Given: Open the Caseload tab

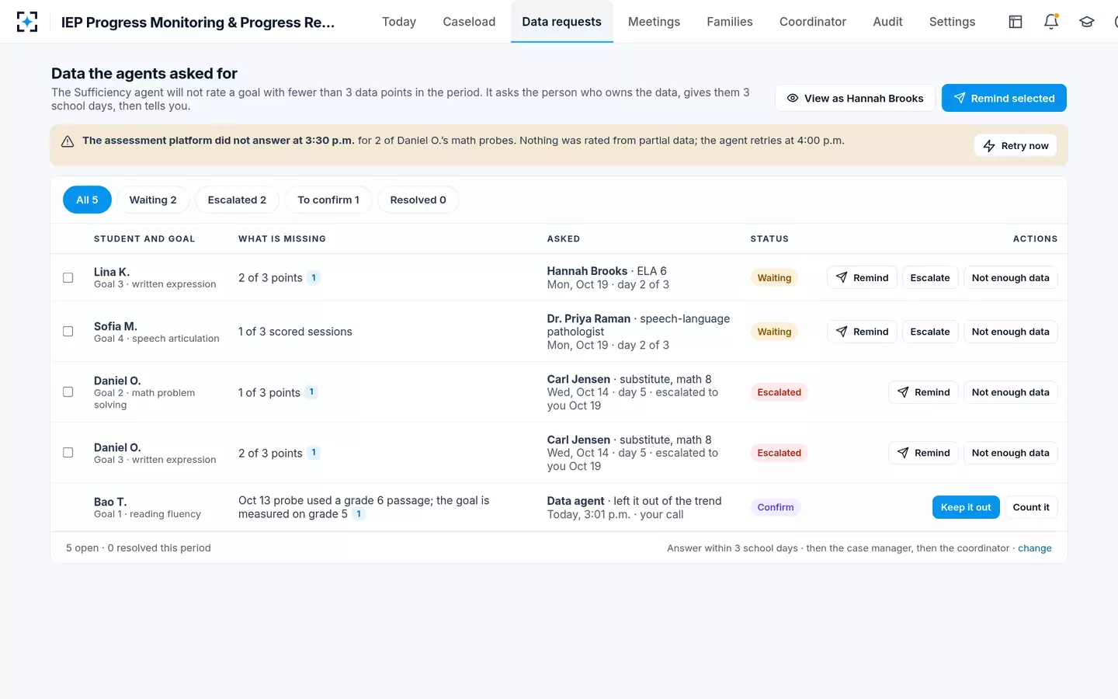Looking at the screenshot, I should tap(469, 22).
